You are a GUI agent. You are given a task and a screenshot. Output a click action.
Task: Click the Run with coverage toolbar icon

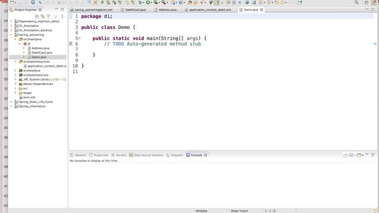[x=156, y=2]
